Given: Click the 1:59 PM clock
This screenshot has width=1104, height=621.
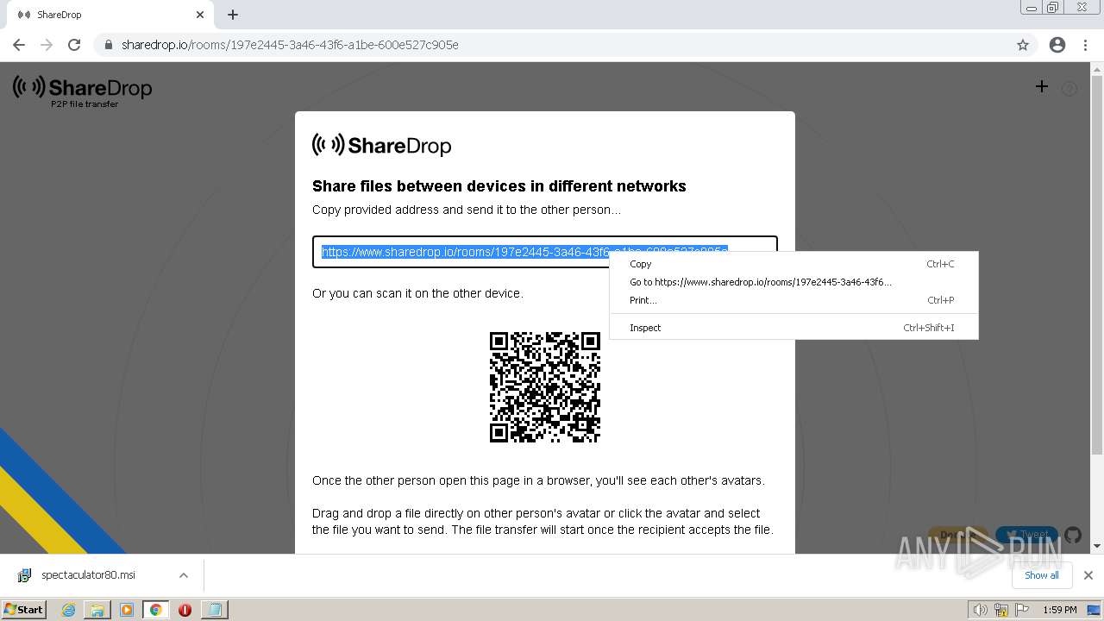Looking at the screenshot, I should coord(1060,610).
